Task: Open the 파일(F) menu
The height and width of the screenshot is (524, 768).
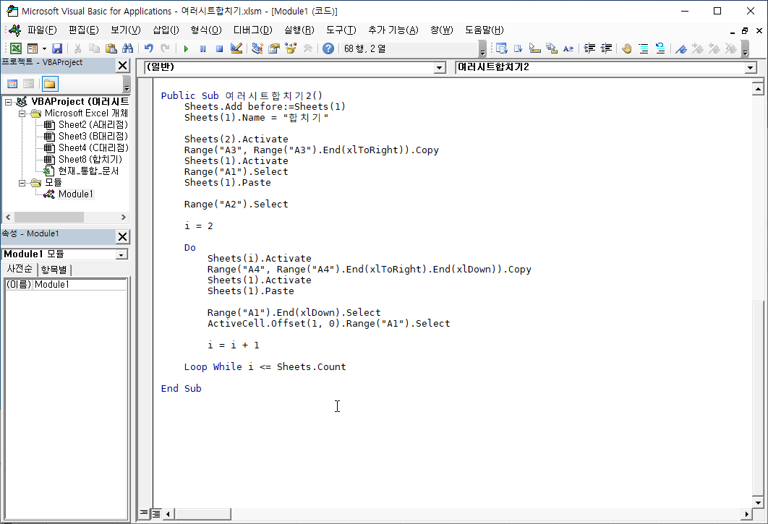Action: (42, 30)
